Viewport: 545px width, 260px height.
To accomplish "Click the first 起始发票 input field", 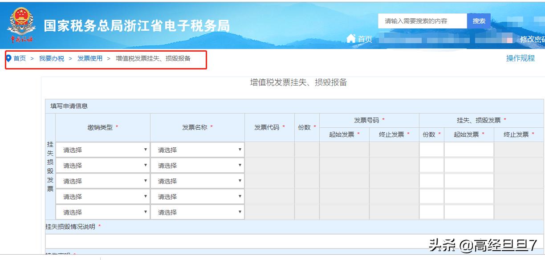I will pyautogui.click(x=344, y=150).
